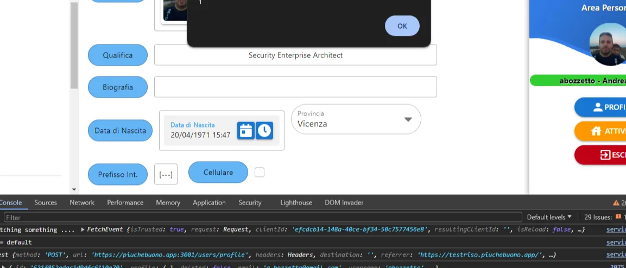
Task: Select the Biografia label button
Action: click(x=118, y=87)
